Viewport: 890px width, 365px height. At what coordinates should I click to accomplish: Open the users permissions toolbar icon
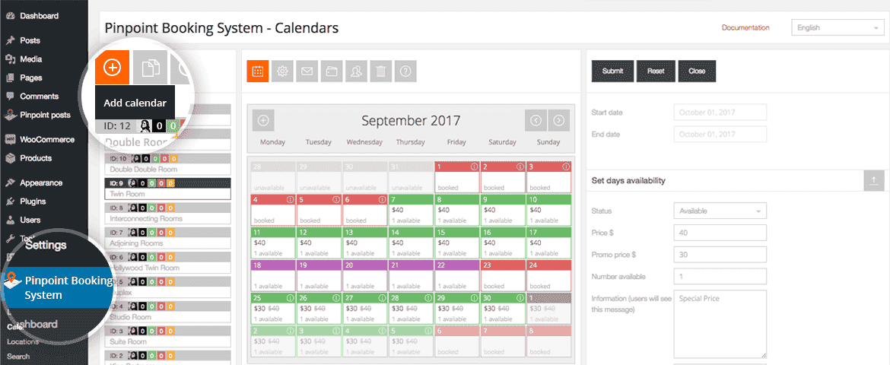coord(356,71)
